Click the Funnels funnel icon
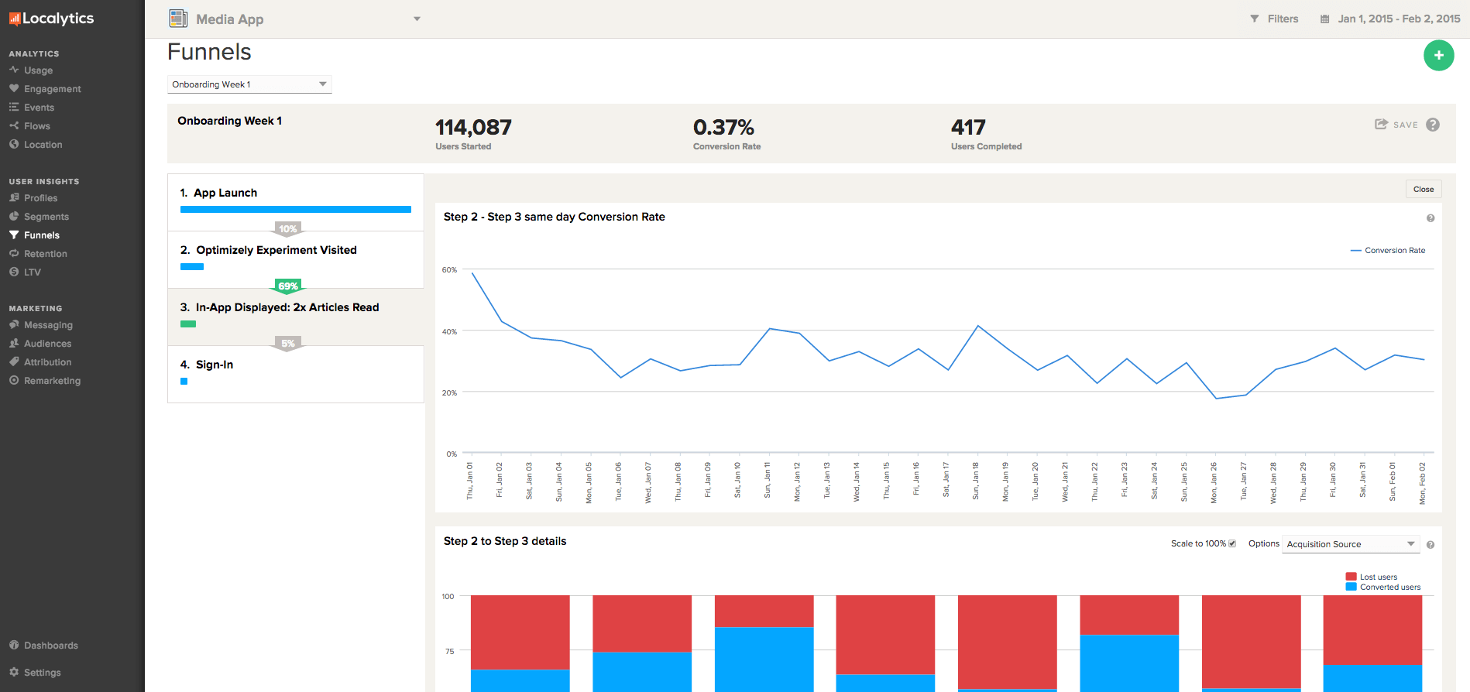 14,235
